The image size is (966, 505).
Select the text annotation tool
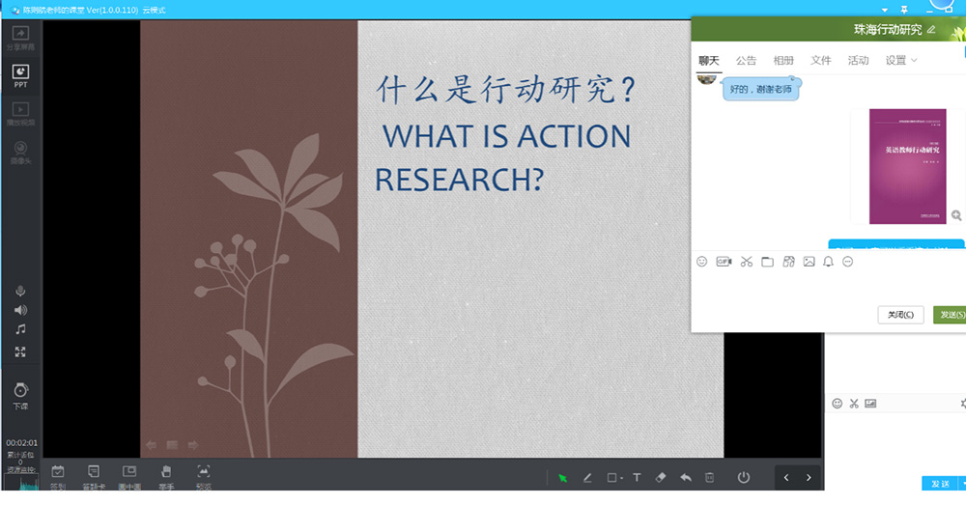pyautogui.click(x=637, y=477)
